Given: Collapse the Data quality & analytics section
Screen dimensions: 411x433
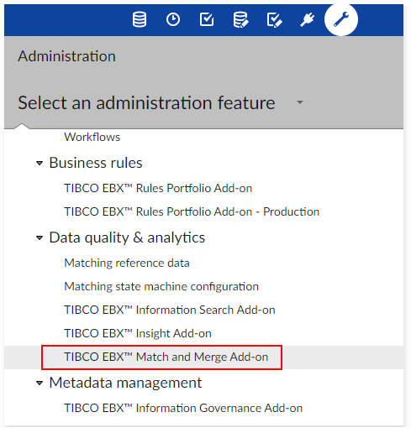Looking at the screenshot, I should [x=40, y=237].
